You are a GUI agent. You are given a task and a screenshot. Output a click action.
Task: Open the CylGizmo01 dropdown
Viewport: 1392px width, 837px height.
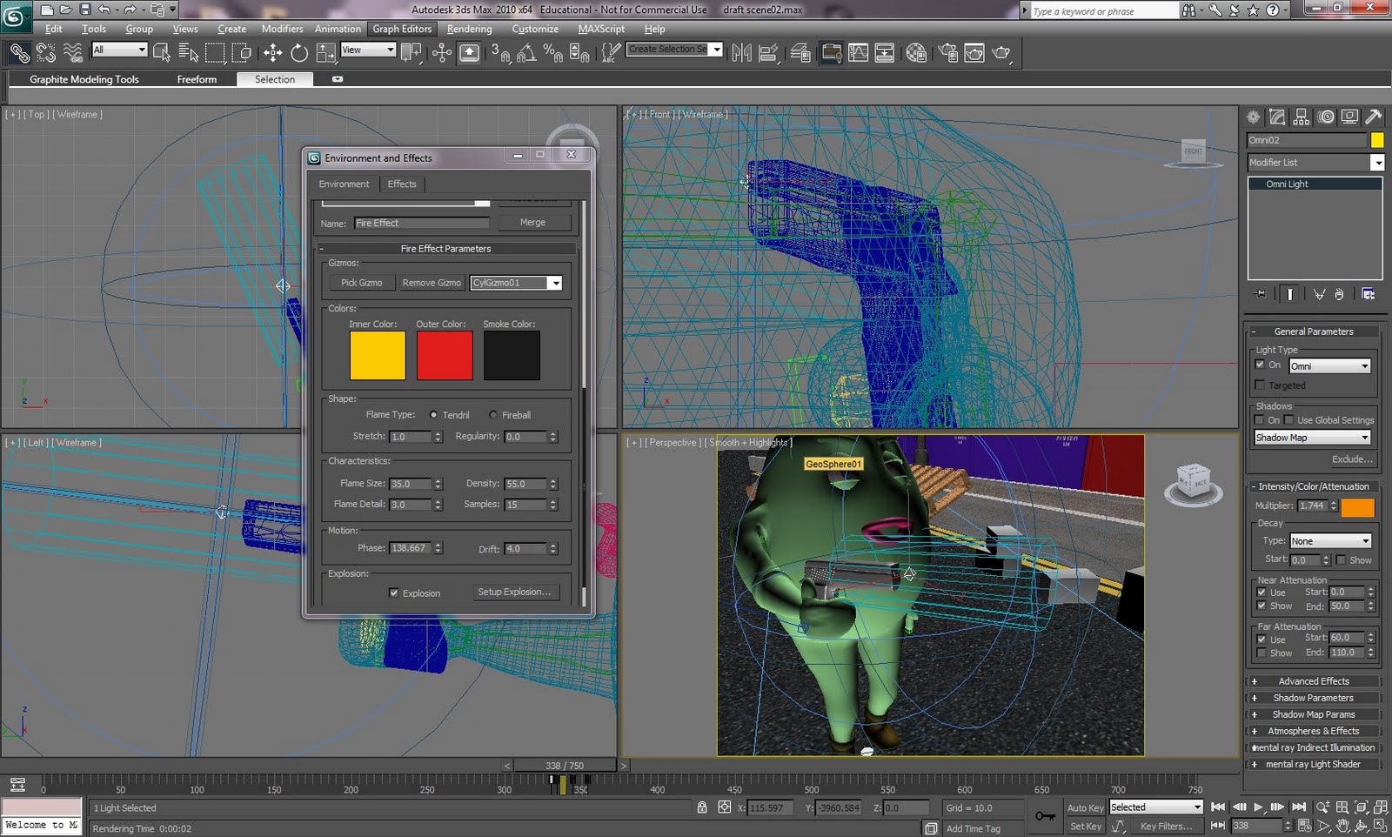(555, 283)
